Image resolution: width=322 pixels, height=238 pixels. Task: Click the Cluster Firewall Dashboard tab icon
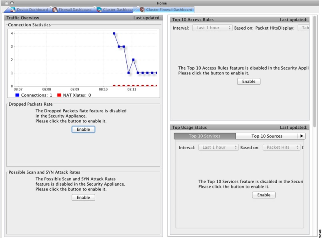coord(142,10)
